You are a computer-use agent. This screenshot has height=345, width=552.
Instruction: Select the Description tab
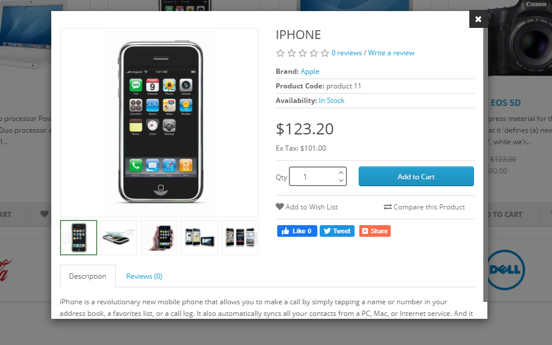click(88, 276)
